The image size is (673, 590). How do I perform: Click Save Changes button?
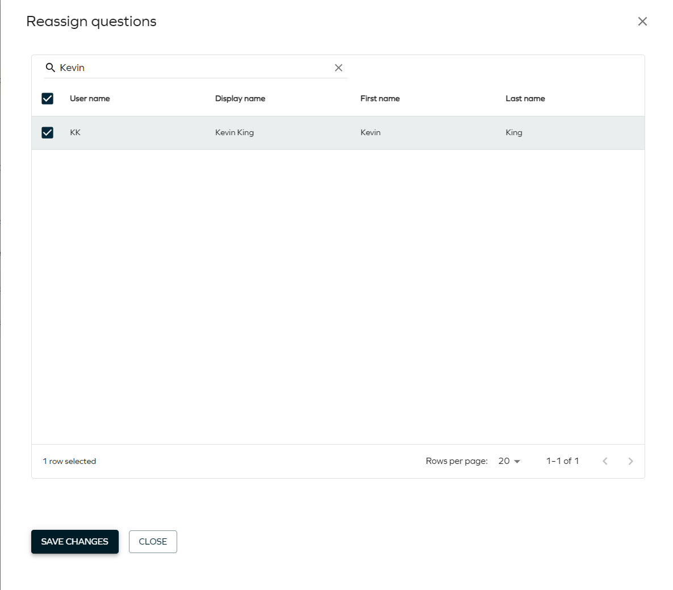tap(74, 542)
